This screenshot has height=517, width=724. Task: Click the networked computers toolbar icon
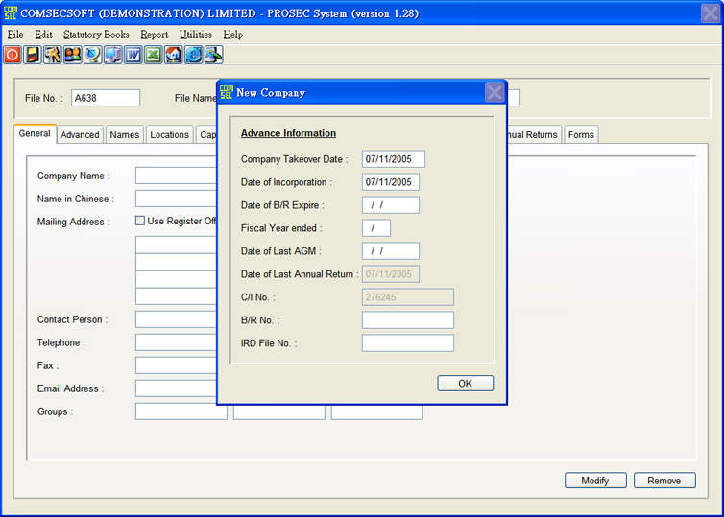tap(112, 55)
